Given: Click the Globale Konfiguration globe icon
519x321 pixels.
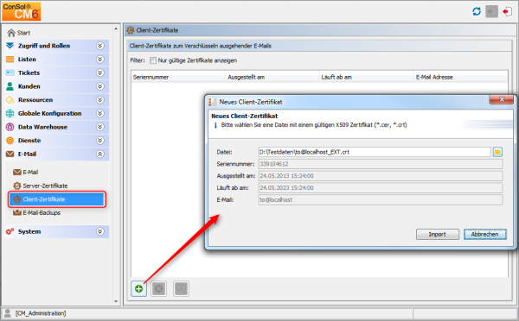Looking at the screenshot, I should (10, 113).
